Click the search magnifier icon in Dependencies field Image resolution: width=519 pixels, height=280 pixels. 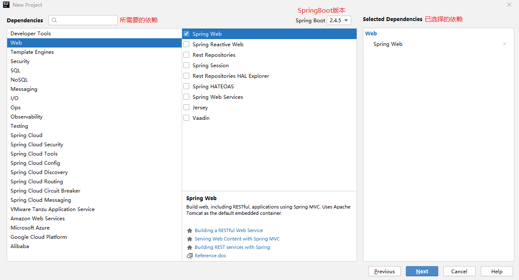[x=55, y=20]
